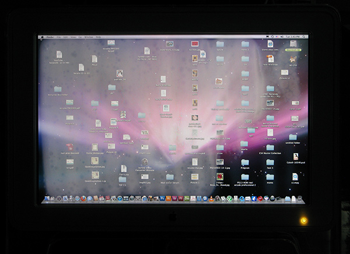This screenshot has width=350, height=254.
Task: Launch Adobe Acrobat from the Dock
Action: (x=193, y=198)
